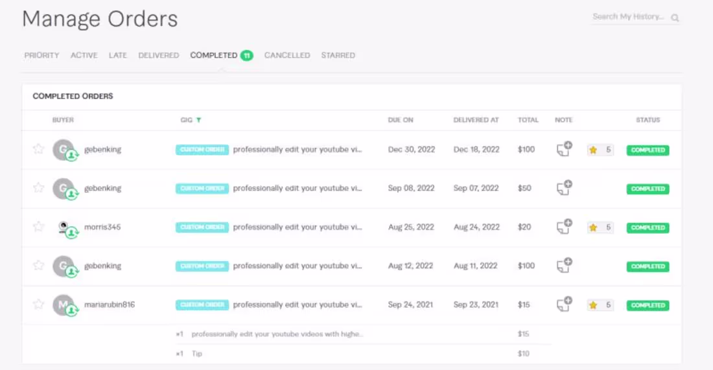Click the Search My History field
This screenshot has height=370, width=713.
[x=628, y=17]
